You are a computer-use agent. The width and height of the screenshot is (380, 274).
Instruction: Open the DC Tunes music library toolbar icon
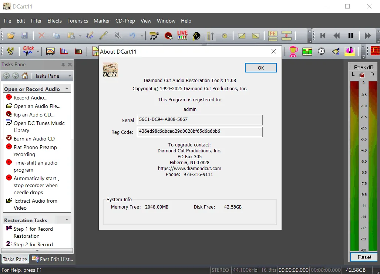(154, 36)
